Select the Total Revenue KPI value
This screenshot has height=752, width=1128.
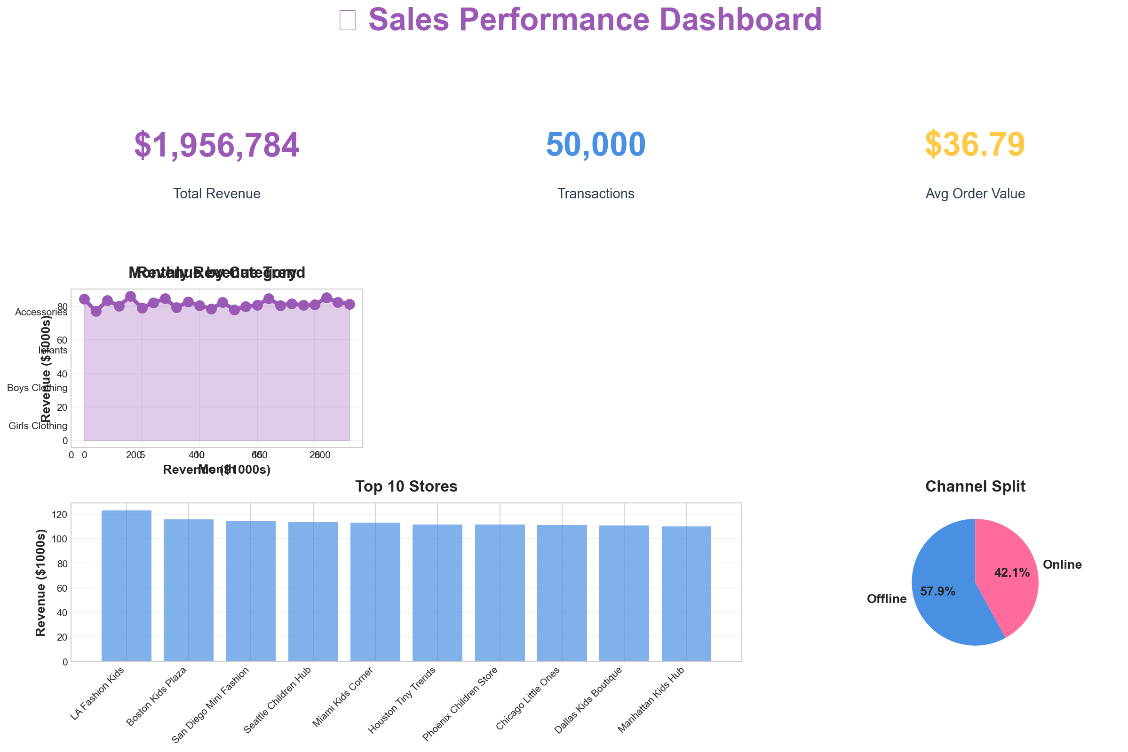click(x=217, y=144)
